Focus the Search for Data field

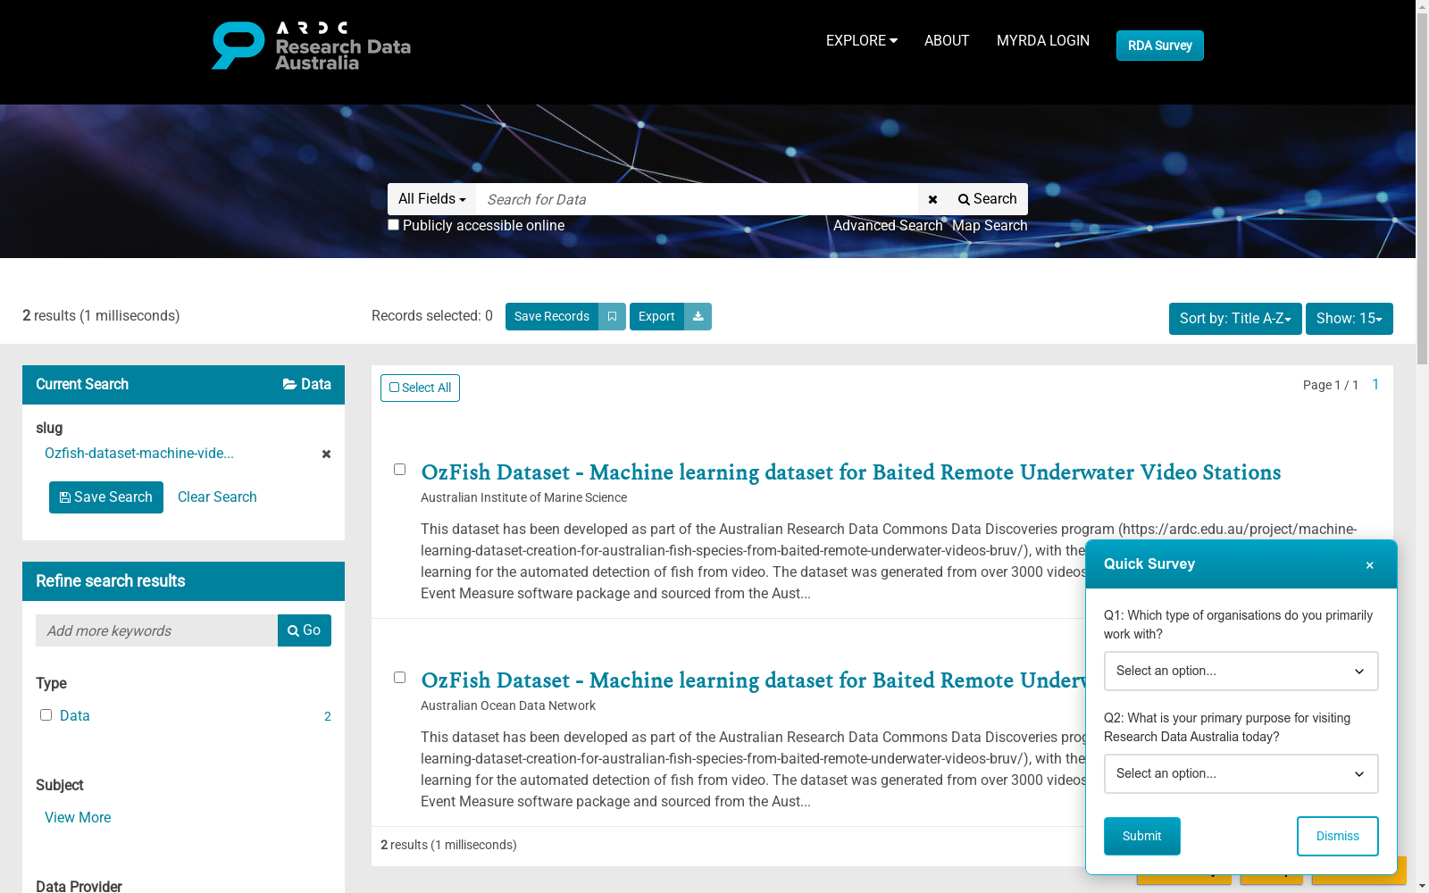pyautogui.click(x=698, y=199)
